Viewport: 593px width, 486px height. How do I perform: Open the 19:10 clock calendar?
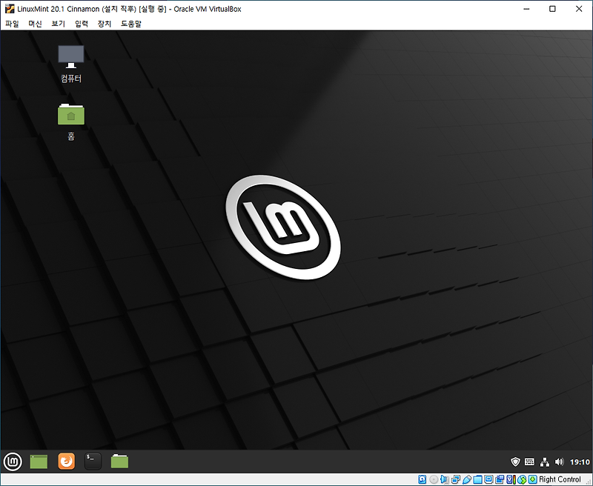[580, 462]
